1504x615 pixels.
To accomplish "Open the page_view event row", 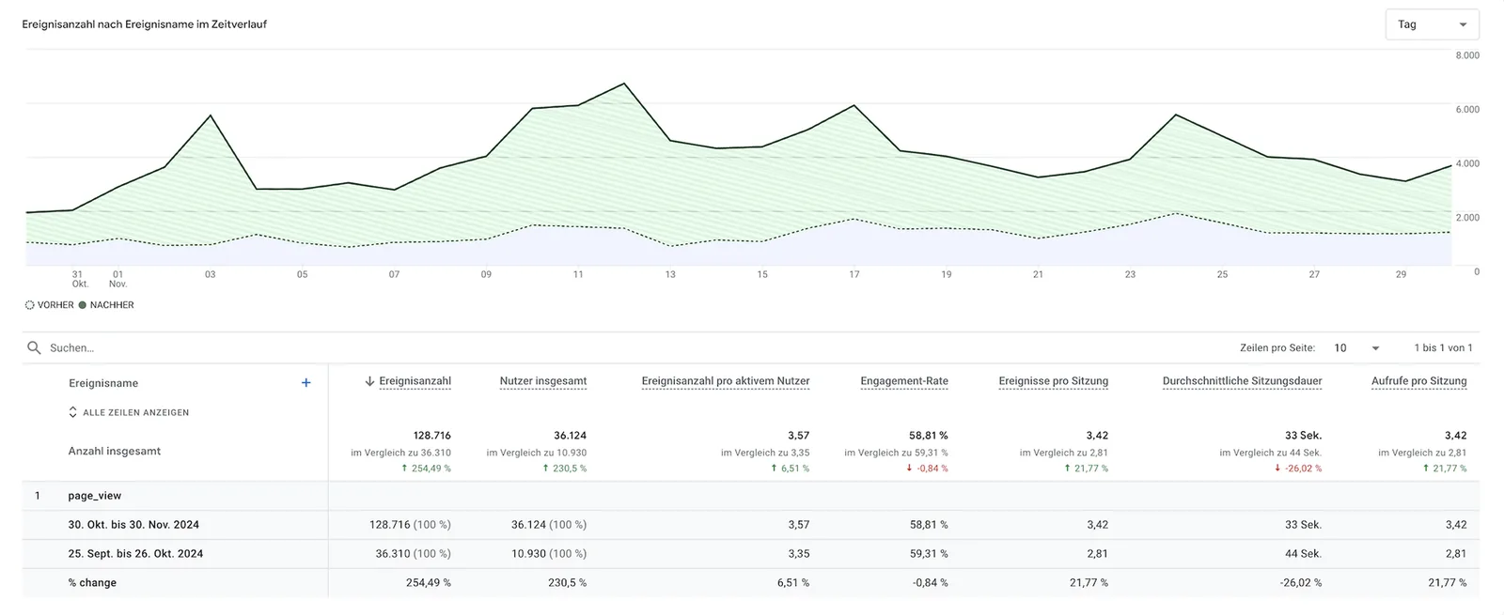I will click(95, 496).
